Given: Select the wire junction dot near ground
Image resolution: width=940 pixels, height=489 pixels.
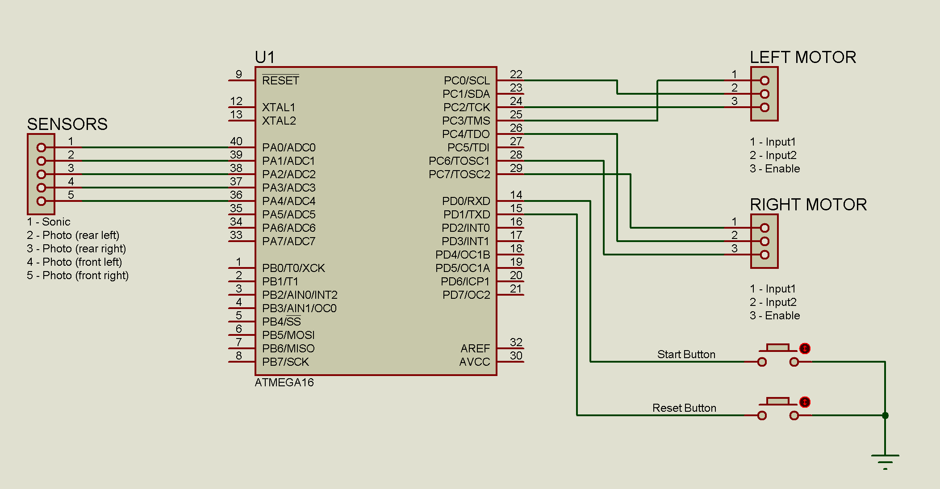Looking at the screenshot, I should (x=885, y=415).
